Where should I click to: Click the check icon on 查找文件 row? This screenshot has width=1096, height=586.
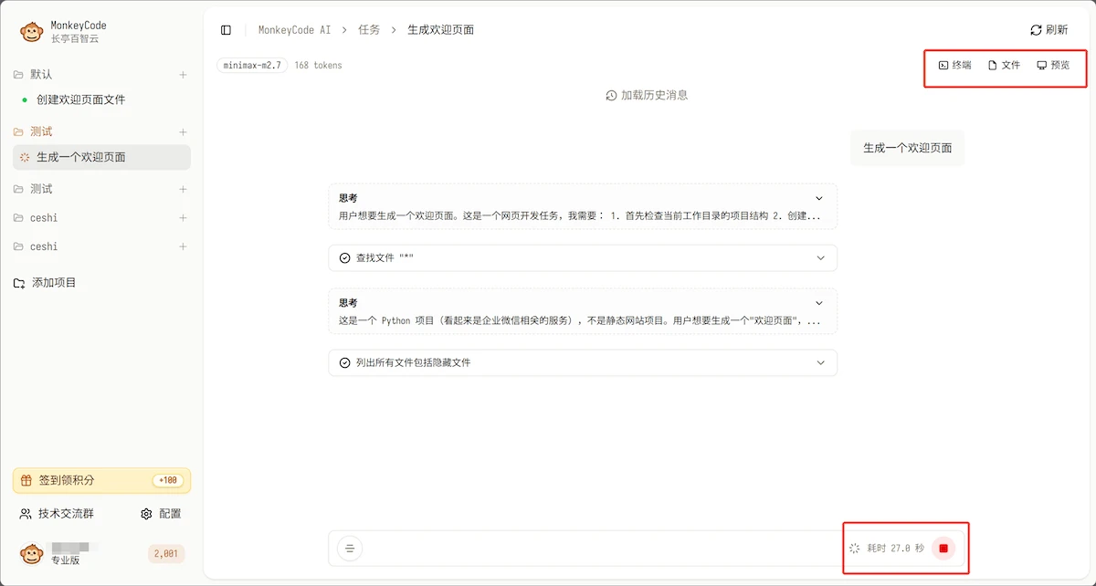tap(344, 258)
